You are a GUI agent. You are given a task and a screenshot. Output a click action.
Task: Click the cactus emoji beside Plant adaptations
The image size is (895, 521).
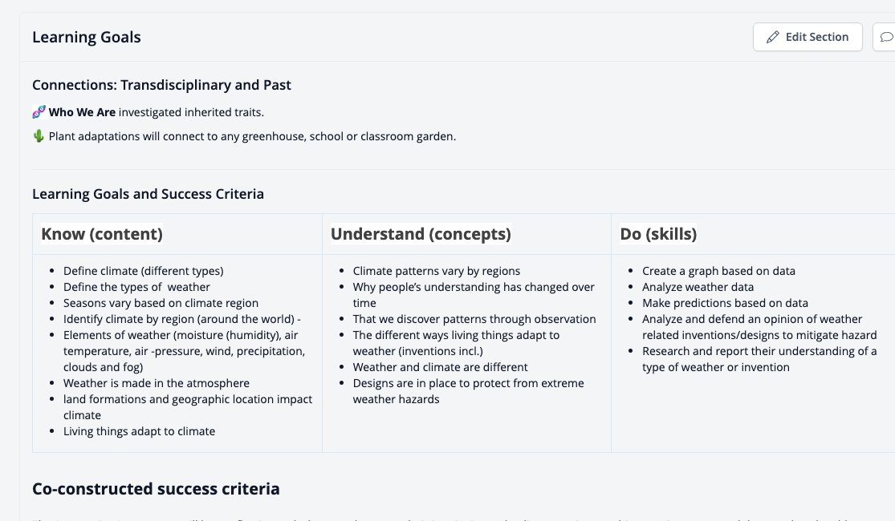pyautogui.click(x=39, y=135)
